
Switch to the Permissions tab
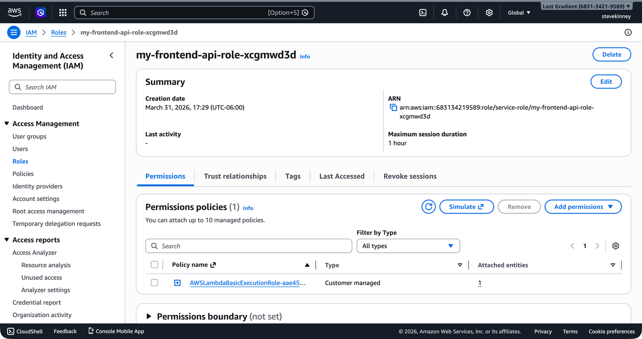point(165,176)
